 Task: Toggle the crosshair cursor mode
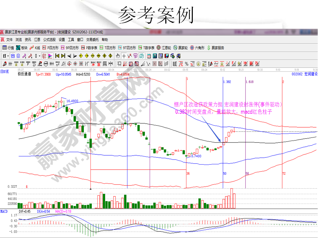pos(124,56)
